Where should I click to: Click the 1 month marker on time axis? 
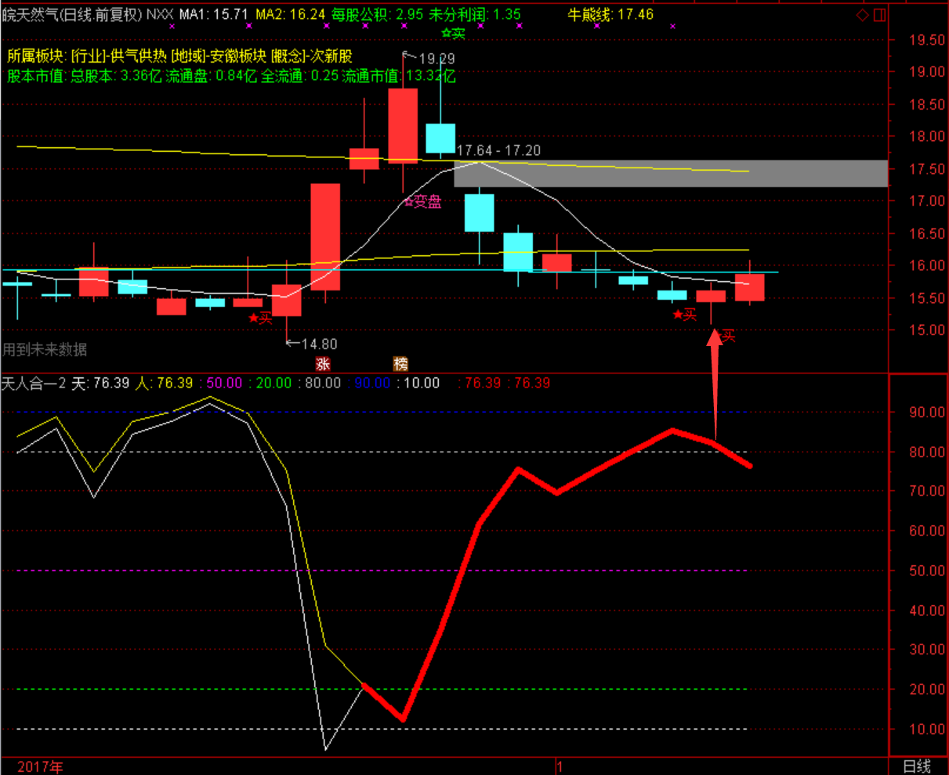point(560,766)
